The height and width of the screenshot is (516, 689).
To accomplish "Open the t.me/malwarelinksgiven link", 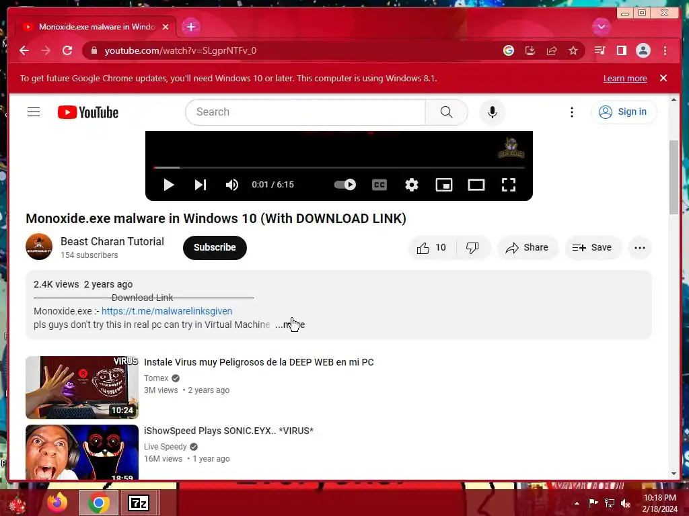I will pos(167,311).
